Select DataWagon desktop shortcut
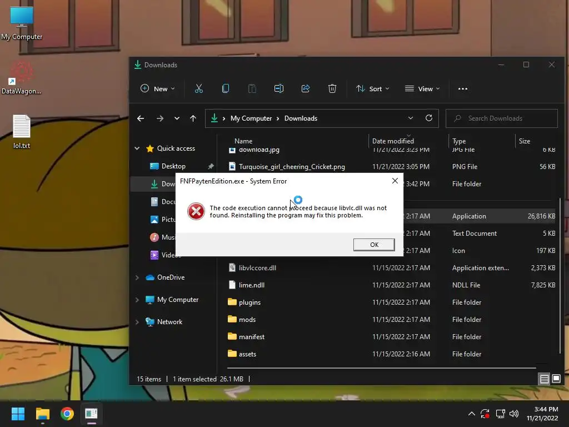The height and width of the screenshot is (427, 569). tap(22, 78)
